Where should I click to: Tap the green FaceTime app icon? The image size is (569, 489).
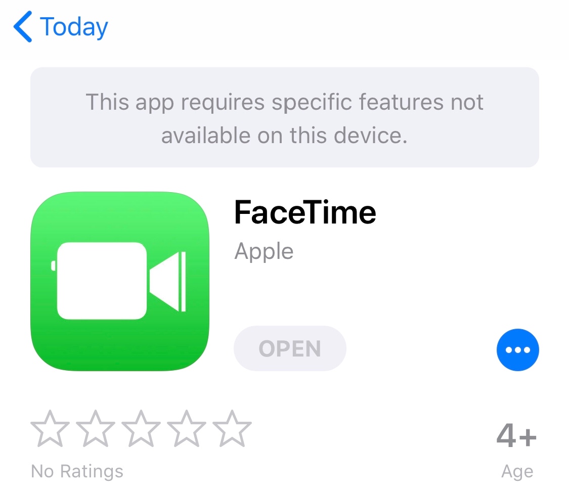120,281
